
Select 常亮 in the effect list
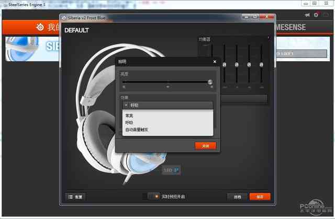click(129, 116)
